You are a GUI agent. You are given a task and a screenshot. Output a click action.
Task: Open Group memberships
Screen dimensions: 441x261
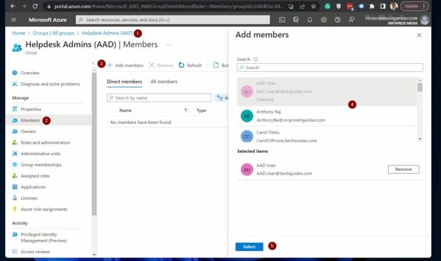pyautogui.click(x=41, y=165)
